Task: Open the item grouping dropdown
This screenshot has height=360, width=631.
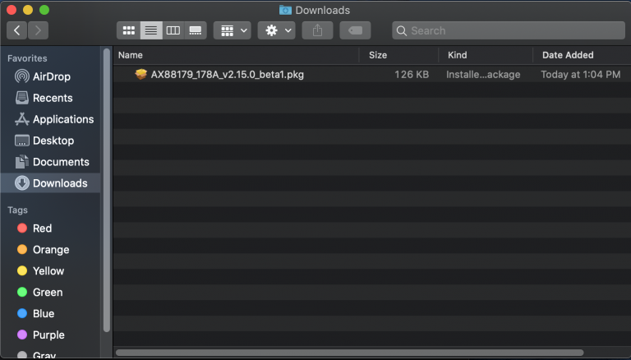Action: click(233, 30)
